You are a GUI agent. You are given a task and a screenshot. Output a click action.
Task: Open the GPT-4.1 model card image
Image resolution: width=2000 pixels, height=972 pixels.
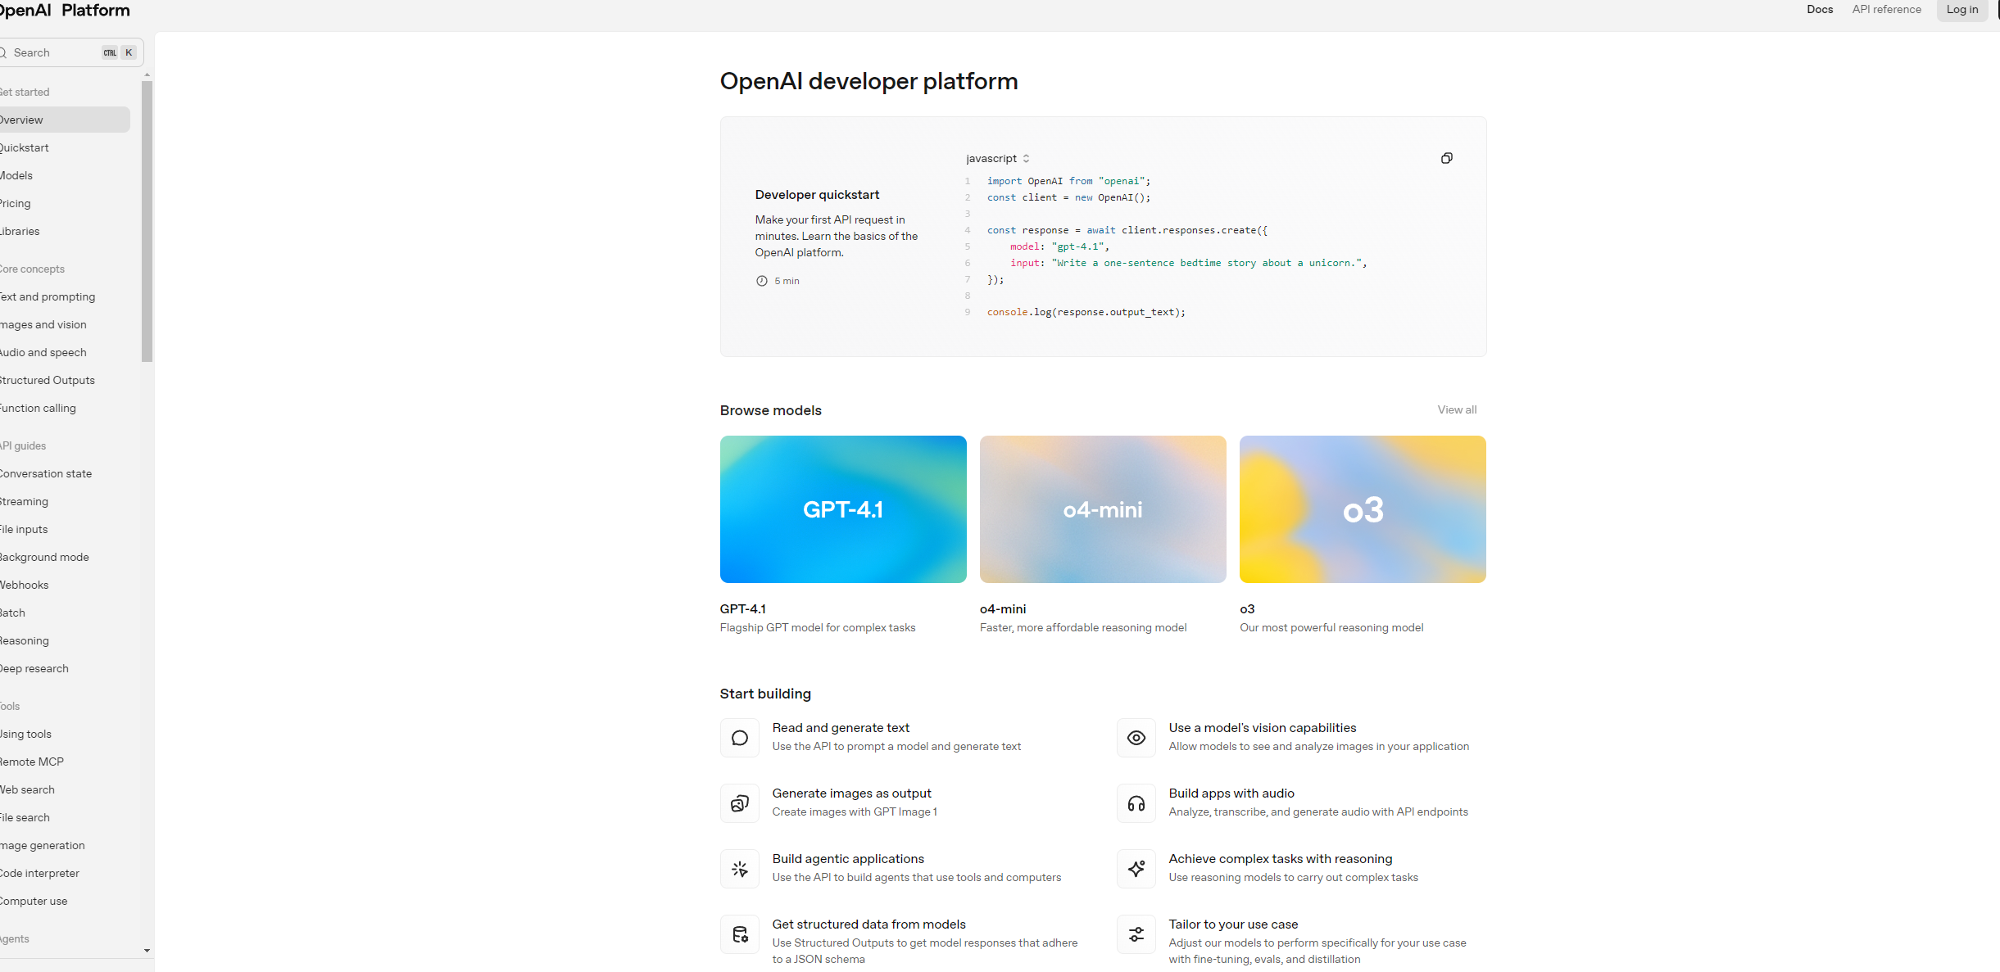[x=843, y=509]
